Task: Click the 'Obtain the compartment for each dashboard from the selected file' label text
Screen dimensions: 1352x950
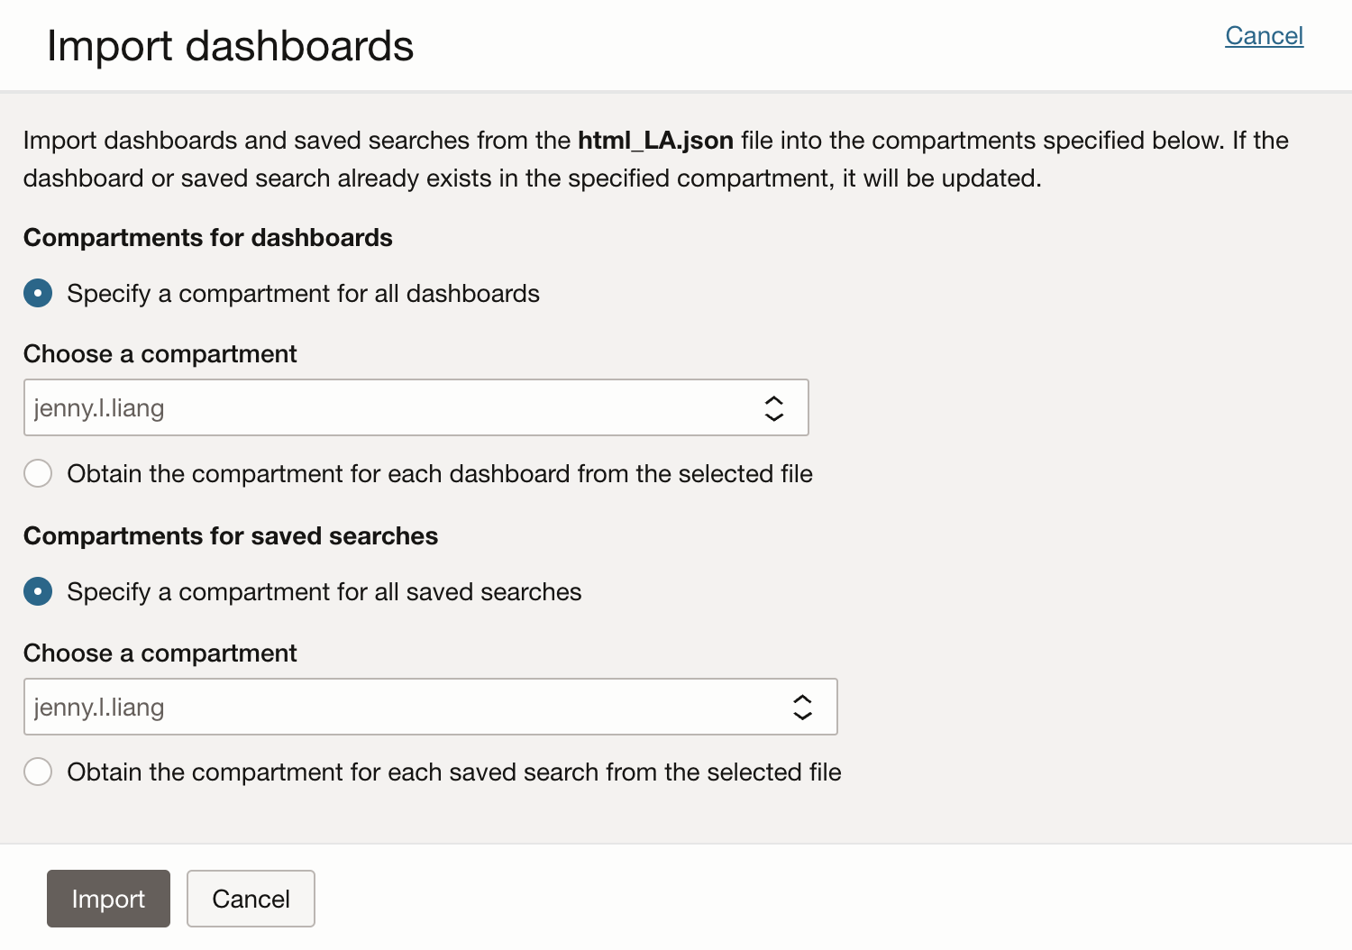Action: [x=440, y=474]
